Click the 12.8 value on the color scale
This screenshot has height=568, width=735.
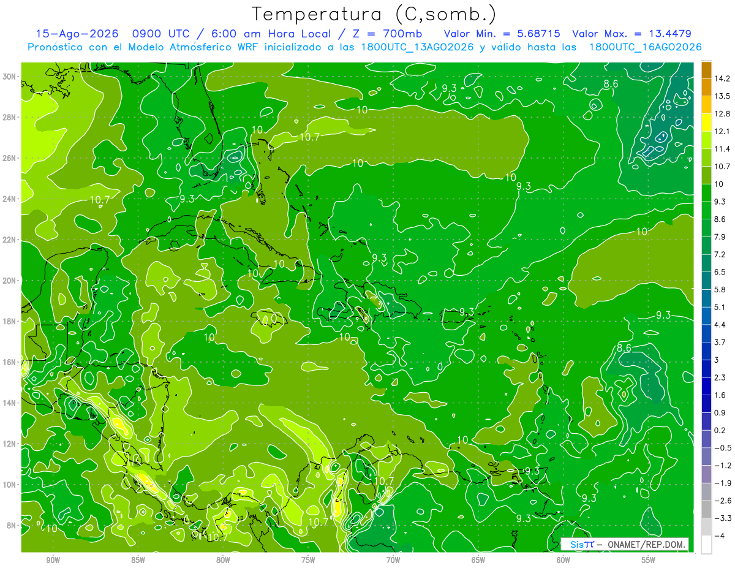point(723,114)
